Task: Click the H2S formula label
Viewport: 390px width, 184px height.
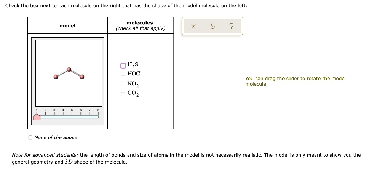Action: click(133, 65)
